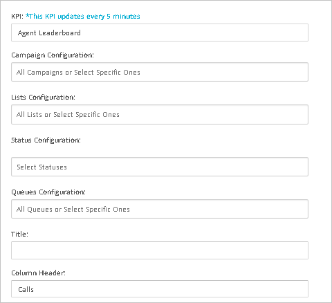Click the 'Status Configuration:' label

46,140
